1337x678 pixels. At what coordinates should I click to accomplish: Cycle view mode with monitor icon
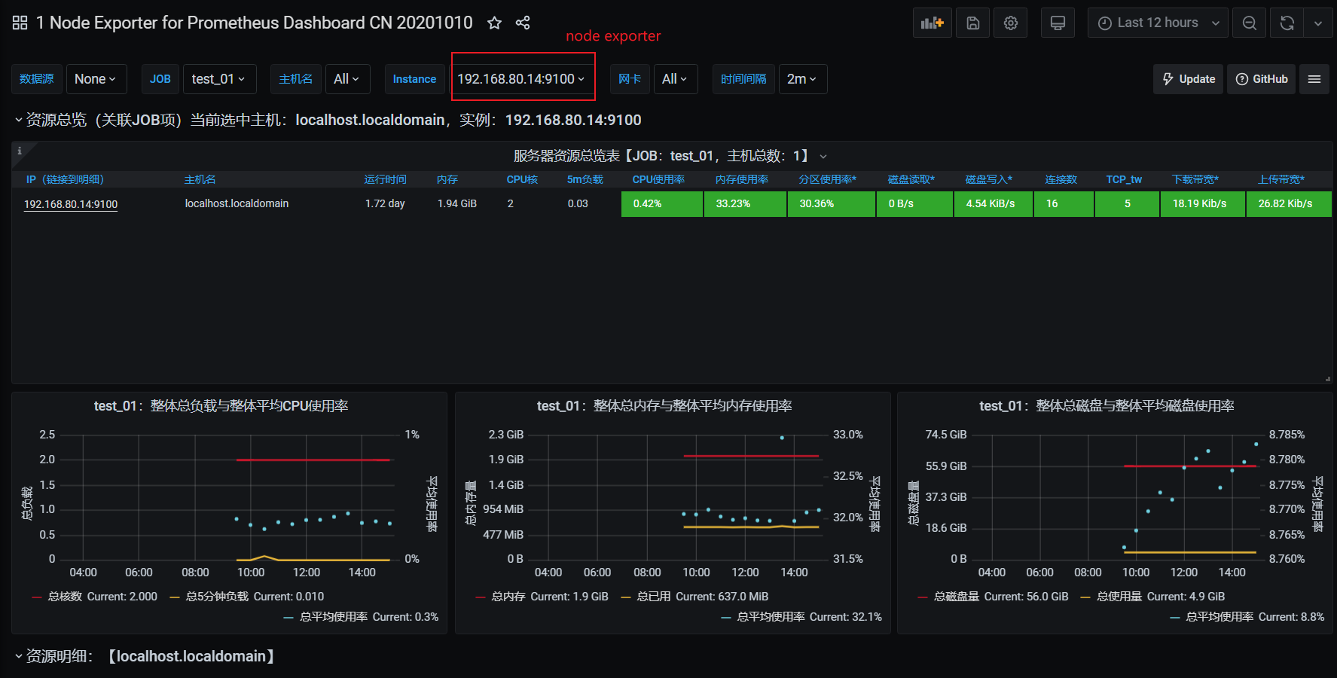click(x=1058, y=23)
